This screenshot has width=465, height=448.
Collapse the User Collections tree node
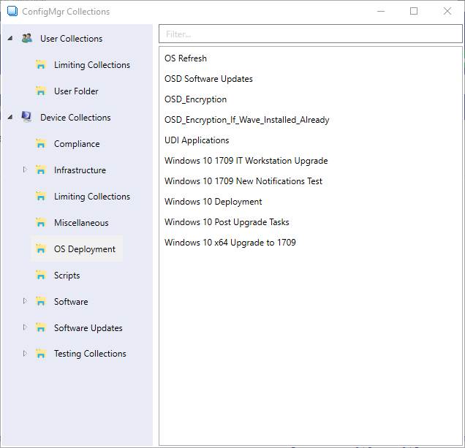(x=10, y=39)
